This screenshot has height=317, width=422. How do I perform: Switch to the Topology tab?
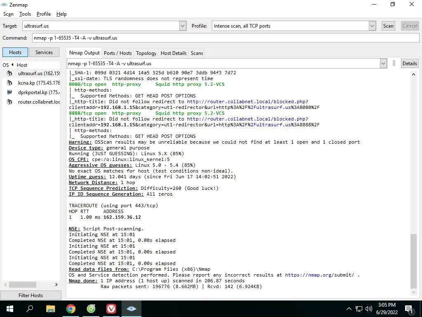(146, 53)
